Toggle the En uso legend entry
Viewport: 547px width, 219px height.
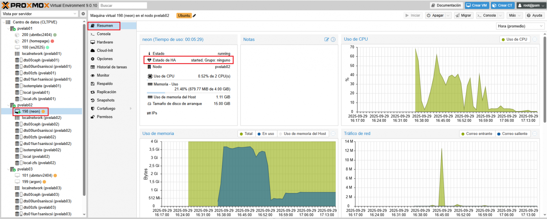coord(266,134)
